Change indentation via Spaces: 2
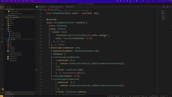The height and width of the screenshot is (97, 172). (118, 96)
